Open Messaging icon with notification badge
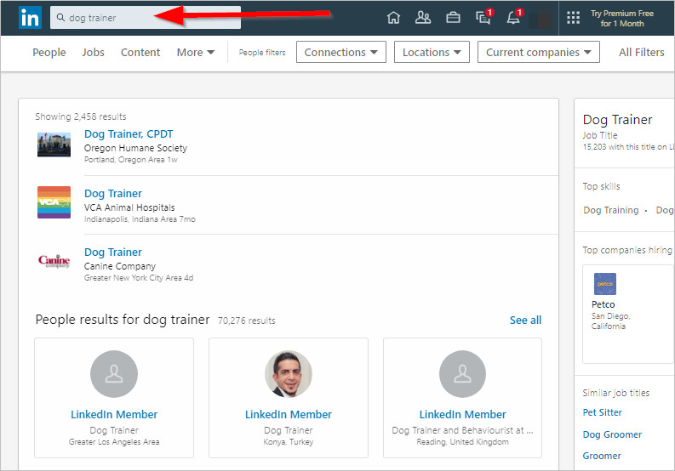 (483, 17)
